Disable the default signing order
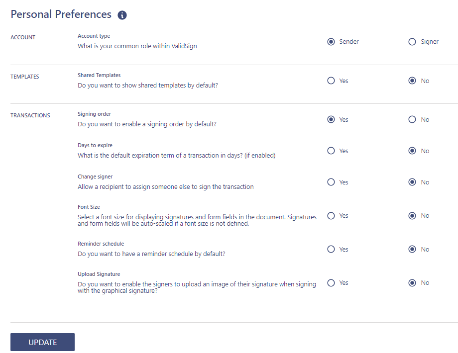This screenshot has height=353, width=458. point(412,119)
